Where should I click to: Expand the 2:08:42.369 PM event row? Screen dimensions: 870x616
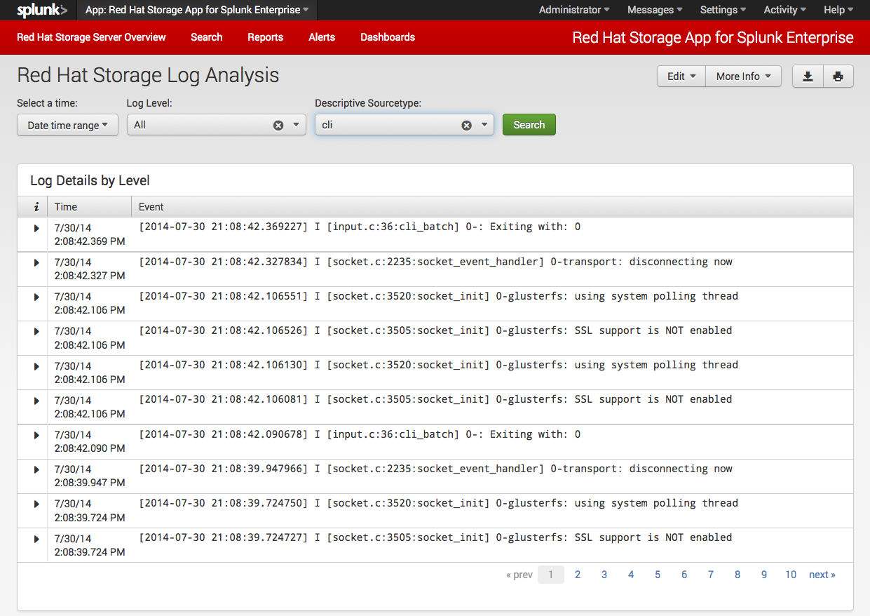pos(36,228)
